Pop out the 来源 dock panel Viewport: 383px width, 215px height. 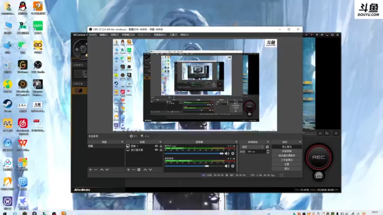point(160,142)
